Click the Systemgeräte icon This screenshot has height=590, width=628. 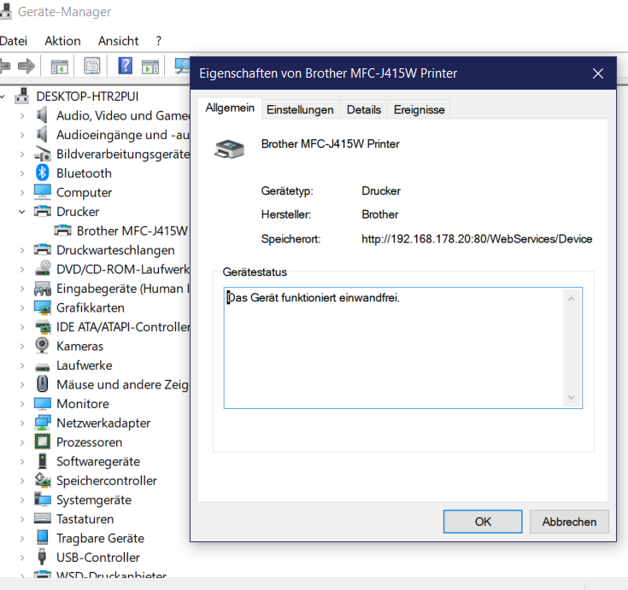point(43,499)
